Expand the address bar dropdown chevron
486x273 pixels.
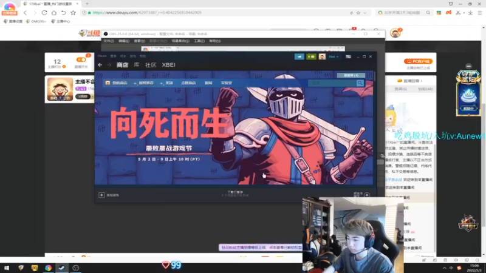(365, 13)
